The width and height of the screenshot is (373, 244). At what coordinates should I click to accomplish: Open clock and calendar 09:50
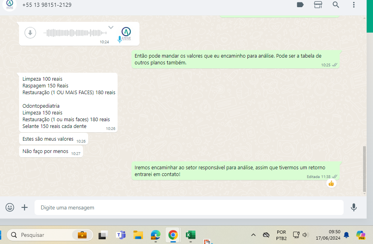[x=328, y=235]
